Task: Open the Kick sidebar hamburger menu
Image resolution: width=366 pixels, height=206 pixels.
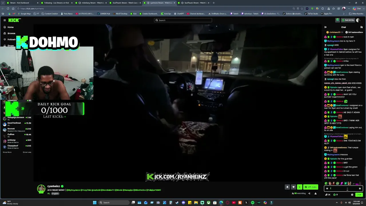Action: pyautogui.click(x=5, y=20)
